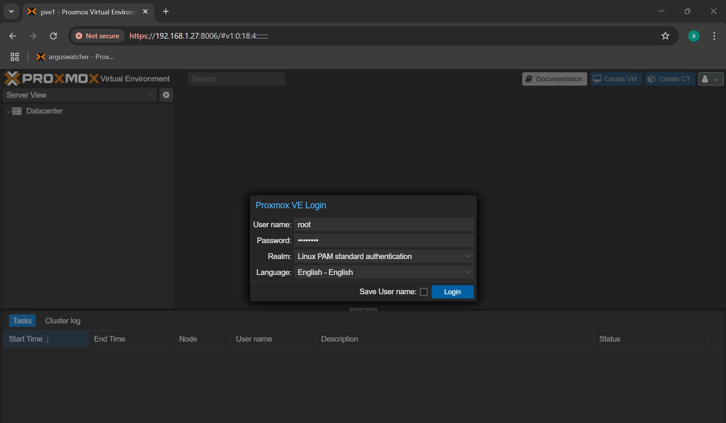Go back to the previous page
The width and height of the screenshot is (726, 423).
coord(12,36)
